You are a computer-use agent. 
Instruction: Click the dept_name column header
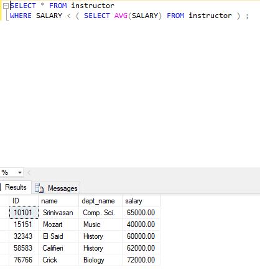100,201
